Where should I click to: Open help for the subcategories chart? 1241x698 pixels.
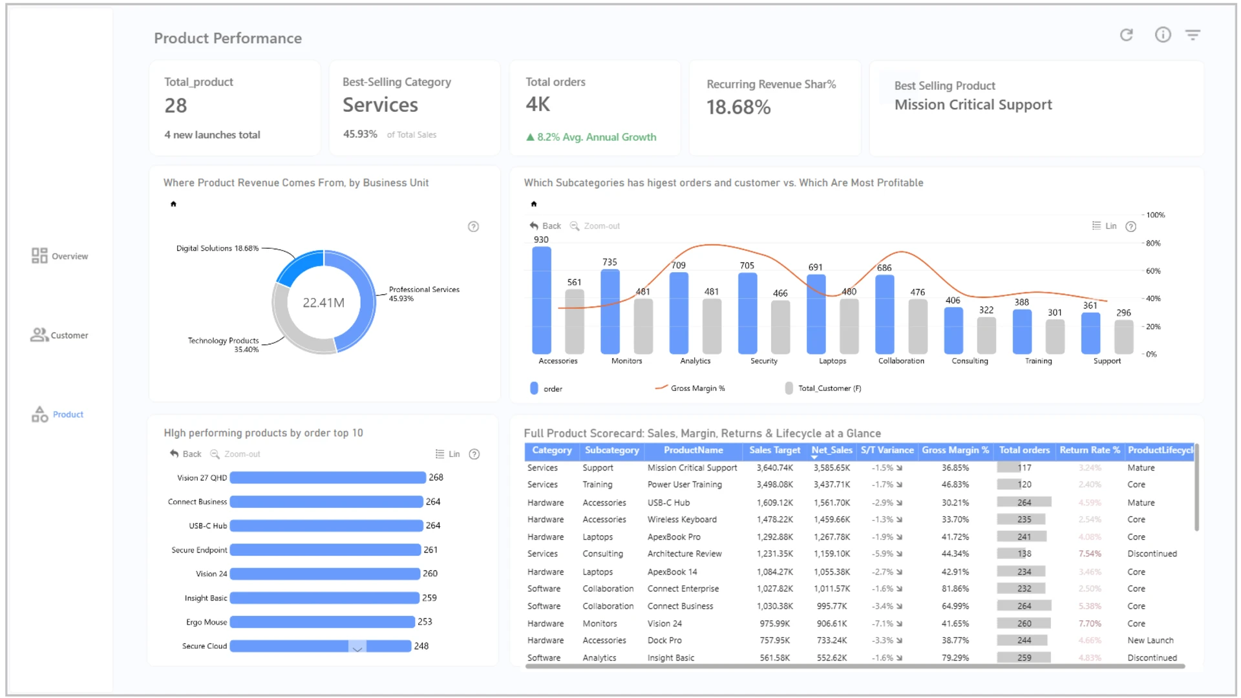[x=1130, y=227]
